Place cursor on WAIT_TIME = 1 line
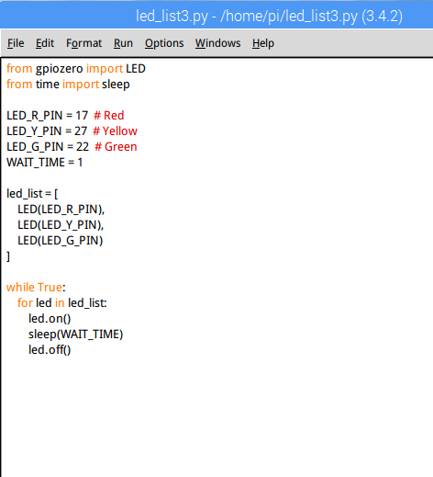433x477 pixels. point(45,163)
